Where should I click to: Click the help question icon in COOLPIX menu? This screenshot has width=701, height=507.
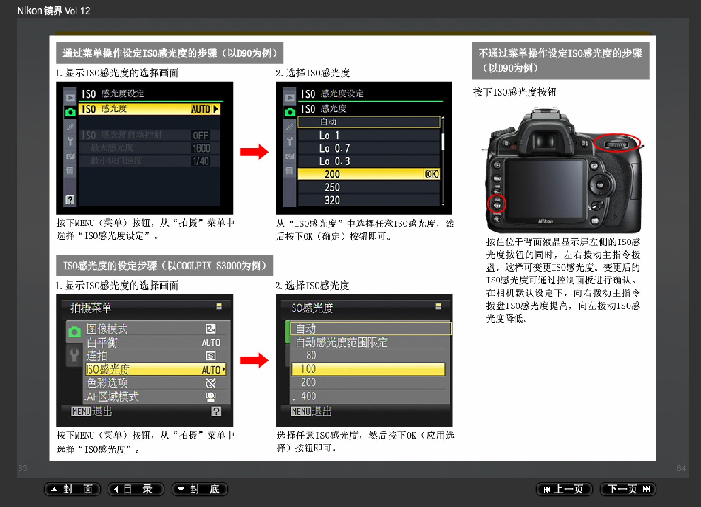pyautogui.click(x=216, y=411)
